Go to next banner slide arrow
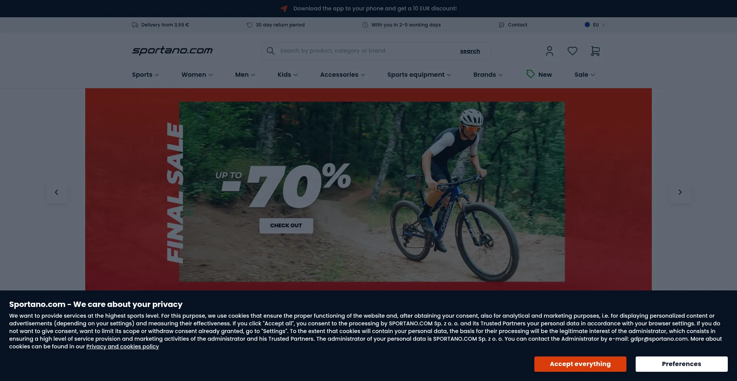 point(680,192)
